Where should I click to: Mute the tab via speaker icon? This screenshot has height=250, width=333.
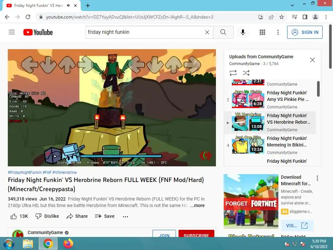[x=68, y=6]
